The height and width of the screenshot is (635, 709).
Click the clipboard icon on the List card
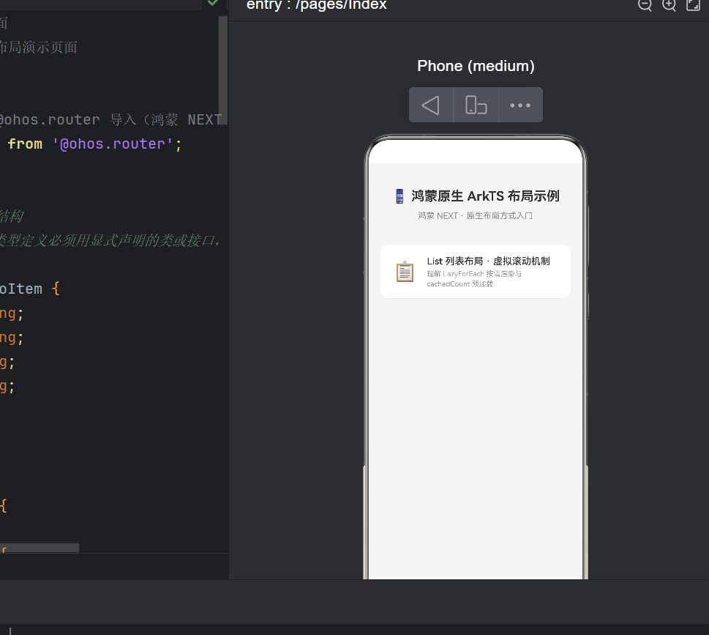point(405,272)
